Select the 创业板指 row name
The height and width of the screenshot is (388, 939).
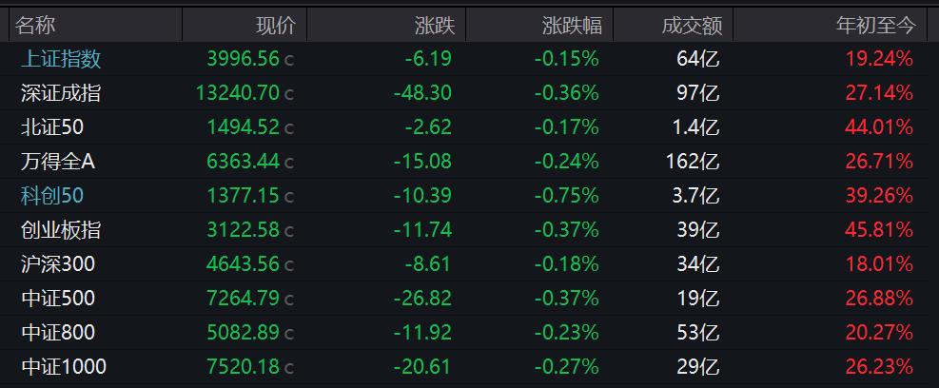(61, 230)
